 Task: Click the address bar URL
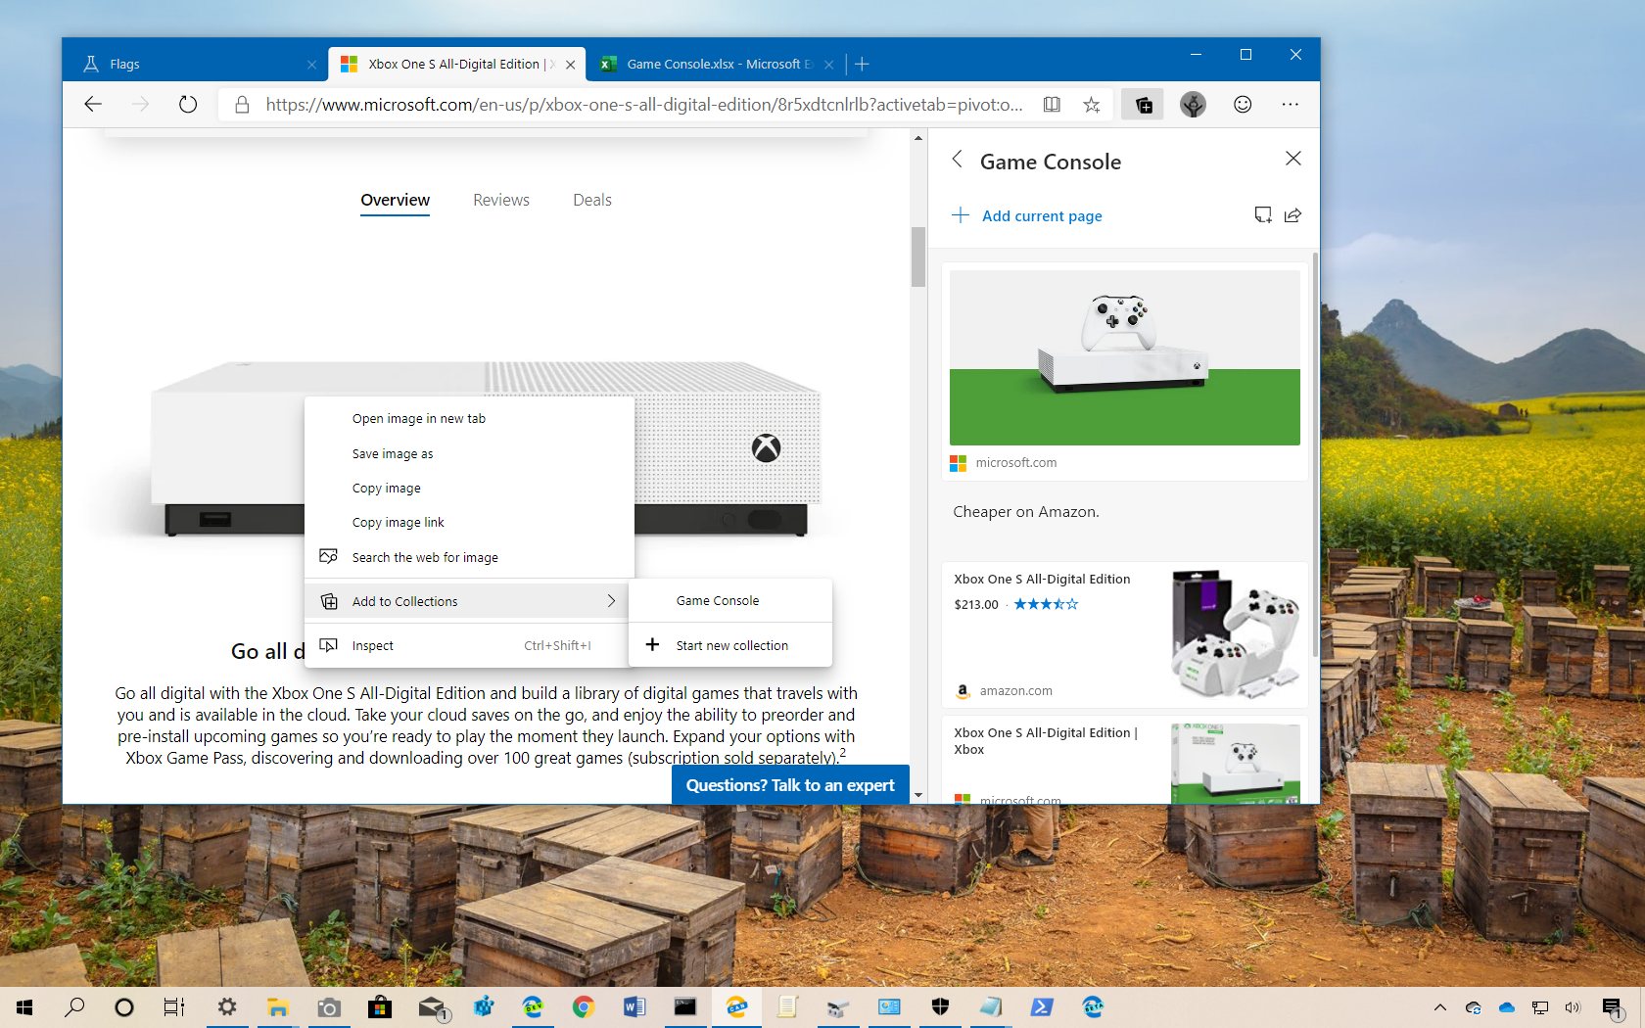click(x=643, y=105)
